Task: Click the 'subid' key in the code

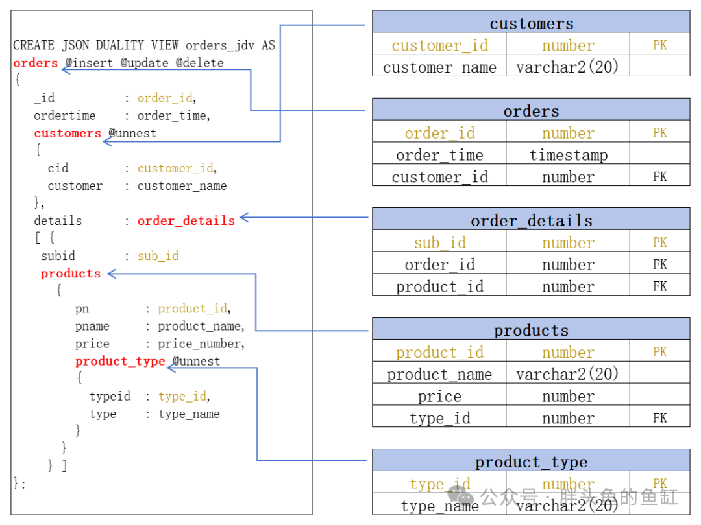Action: [58, 256]
